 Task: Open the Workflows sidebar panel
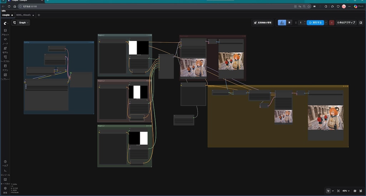[x=5, y=59]
